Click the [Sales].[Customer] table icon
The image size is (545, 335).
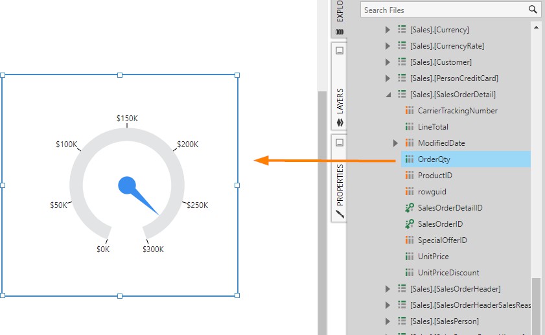[401, 62]
